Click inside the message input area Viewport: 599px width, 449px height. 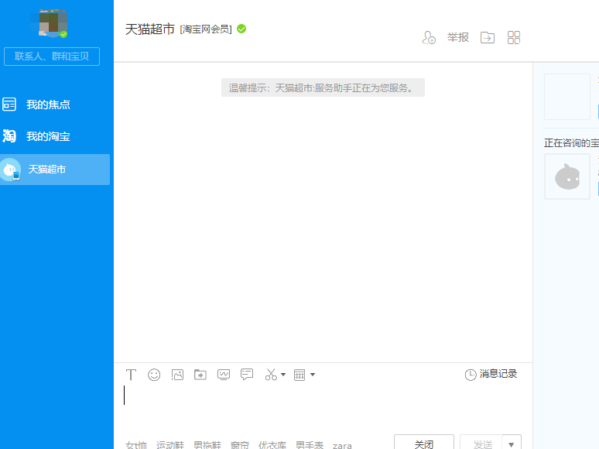coord(323,407)
